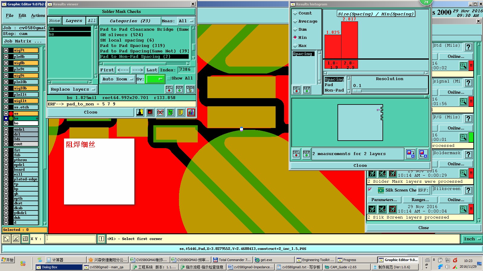Image resolution: width=483 pixels, height=271 pixels.
Task: Click the 1.8-1.9 histogram range cell
Action: click(333, 65)
